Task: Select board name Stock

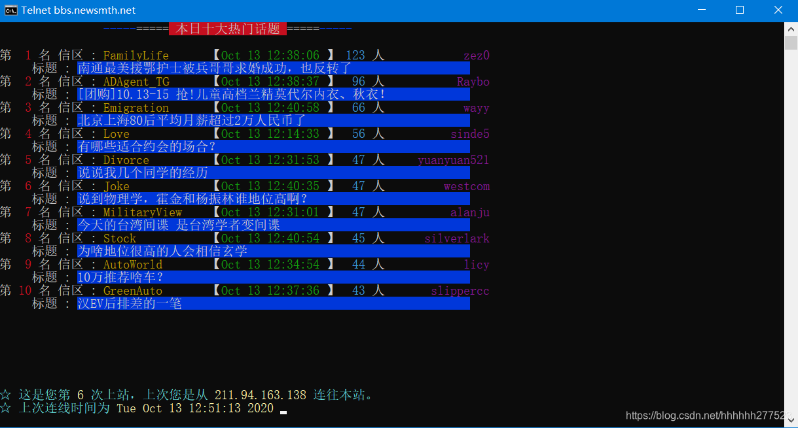Action: (120, 239)
